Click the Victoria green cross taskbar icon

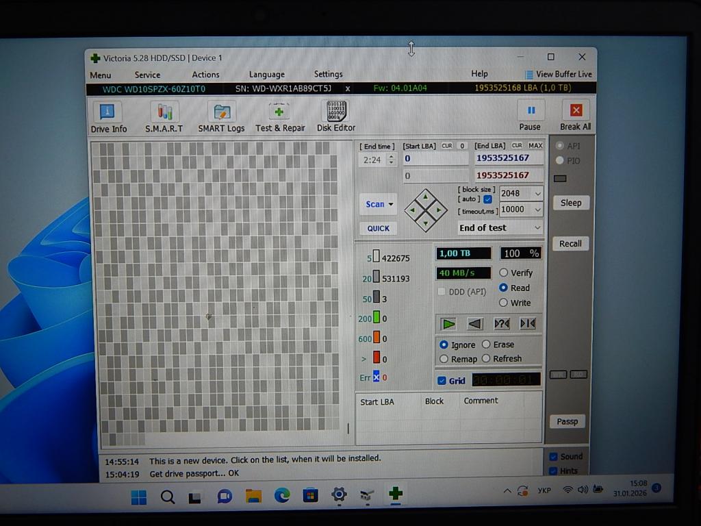[396, 493]
